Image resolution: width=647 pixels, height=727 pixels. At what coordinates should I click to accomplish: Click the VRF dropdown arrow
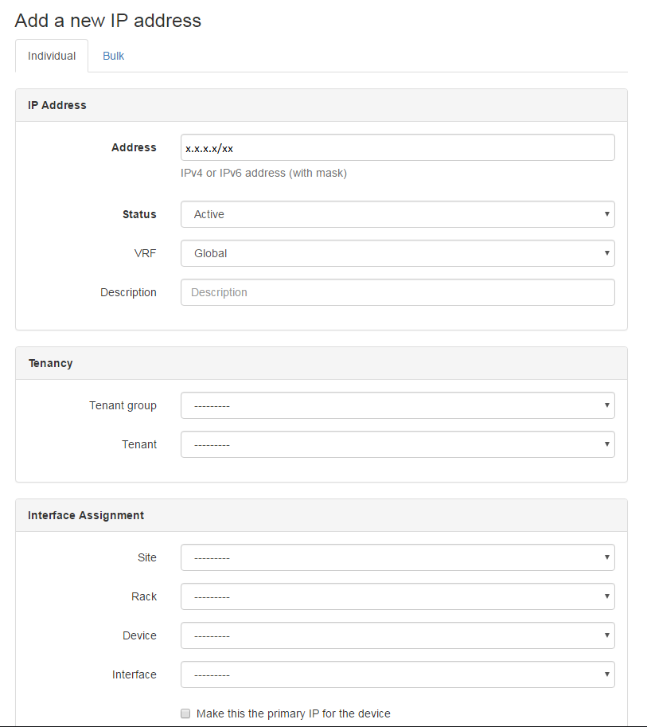(x=606, y=253)
